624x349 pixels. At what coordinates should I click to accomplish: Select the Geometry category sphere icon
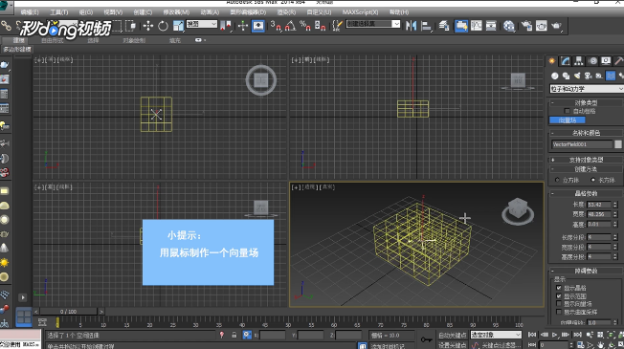[x=555, y=76]
